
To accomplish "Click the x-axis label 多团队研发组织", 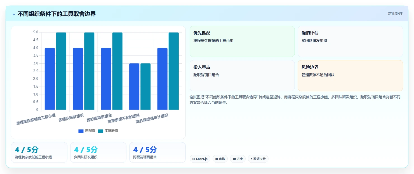I will tap(71, 117).
